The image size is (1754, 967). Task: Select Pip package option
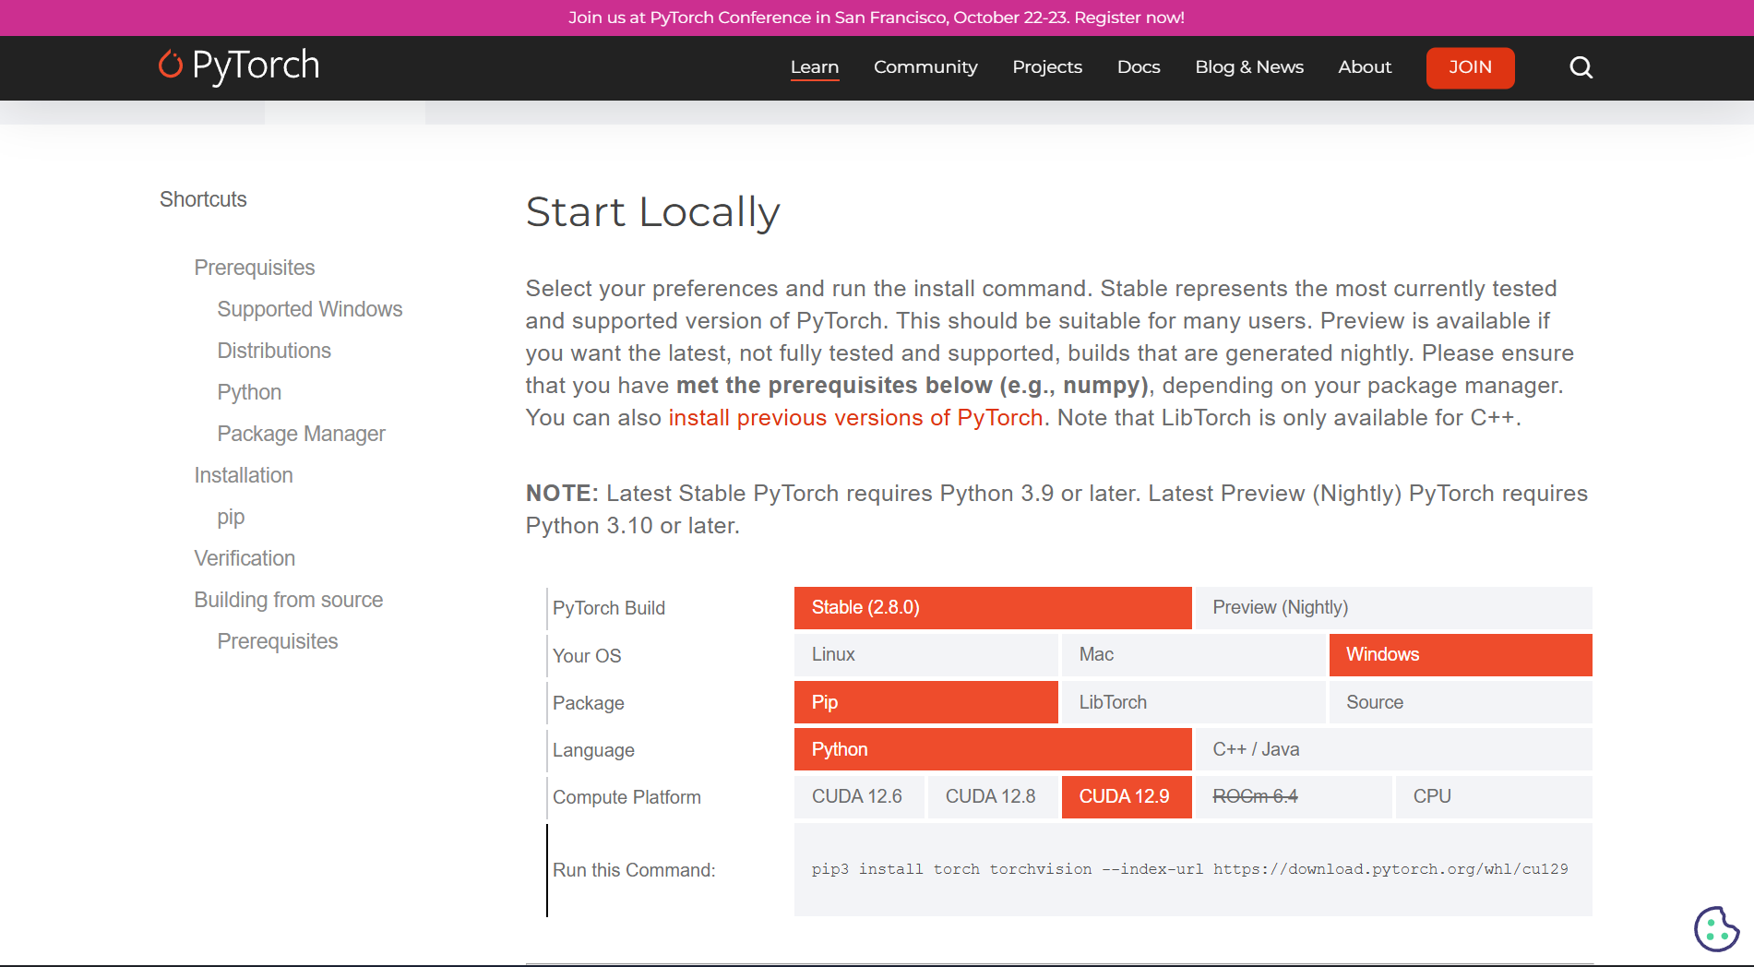(925, 702)
